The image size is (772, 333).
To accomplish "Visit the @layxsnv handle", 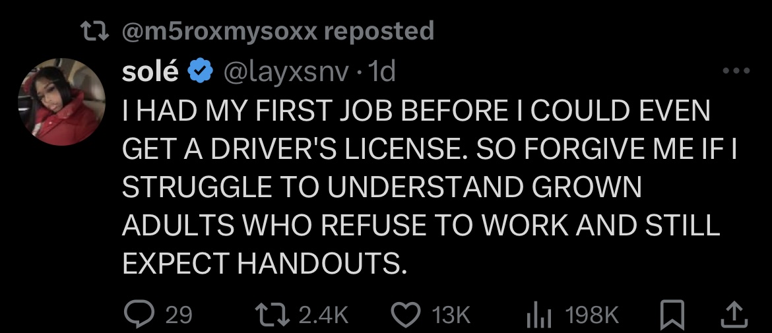I will click(286, 73).
